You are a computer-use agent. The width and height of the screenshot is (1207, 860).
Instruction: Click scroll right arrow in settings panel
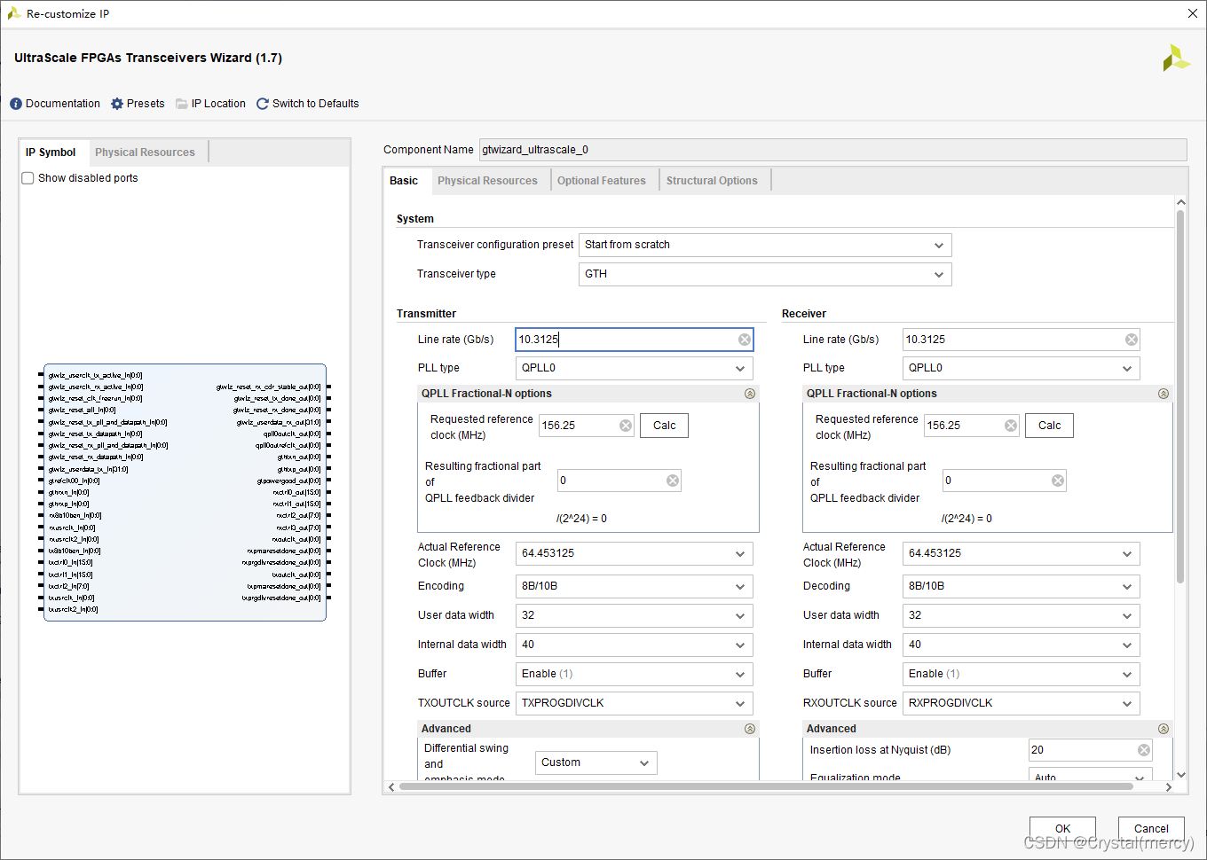coord(1169,787)
